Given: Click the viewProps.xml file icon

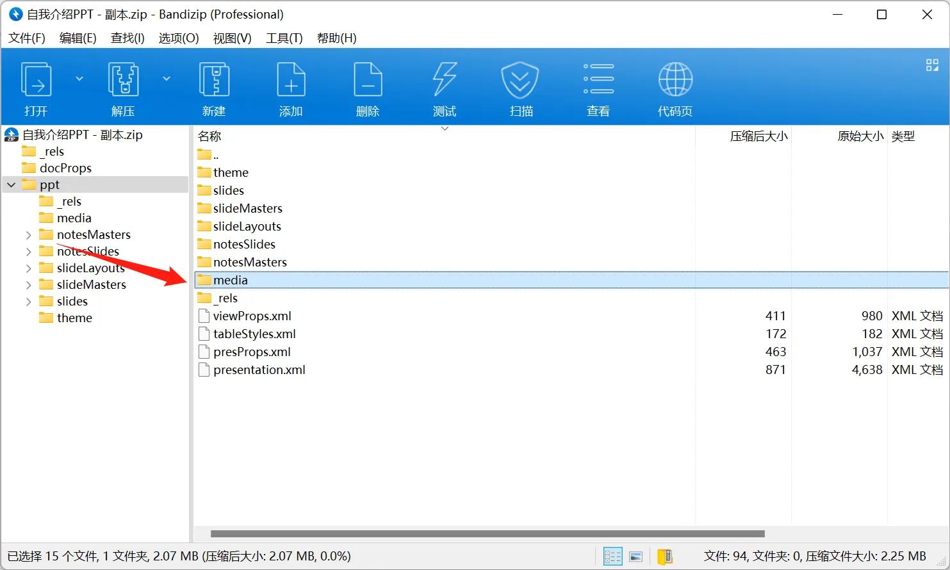Looking at the screenshot, I should point(204,316).
